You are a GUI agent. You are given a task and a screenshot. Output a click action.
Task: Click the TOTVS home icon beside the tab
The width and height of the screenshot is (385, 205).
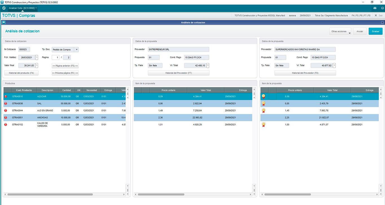pyautogui.click(x=4, y=8)
